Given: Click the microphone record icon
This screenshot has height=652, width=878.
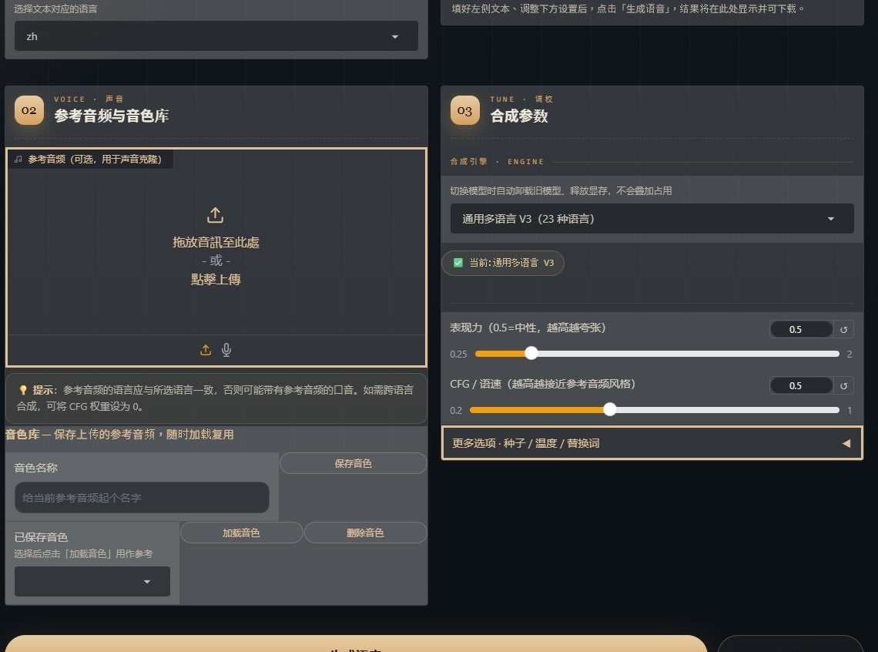Looking at the screenshot, I should 226,350.
